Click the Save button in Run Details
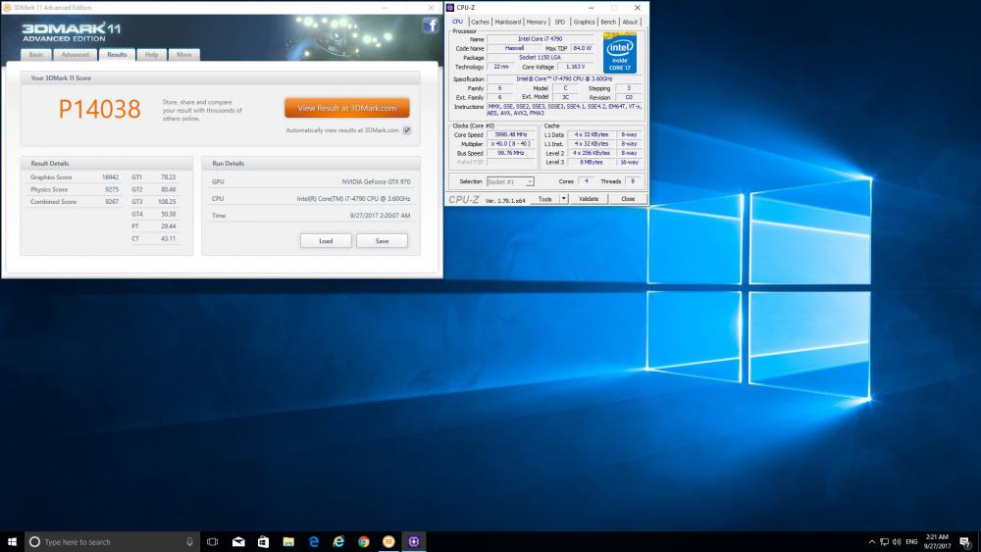The image size is (981, 552). pyautogui.click(x=382, y=240)
